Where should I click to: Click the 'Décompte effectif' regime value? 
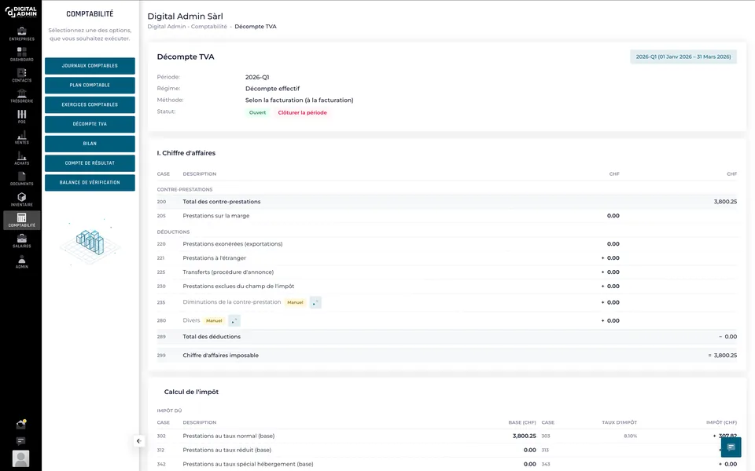[x=273, y=89]
